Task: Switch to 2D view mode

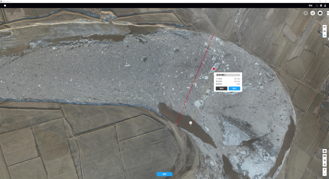Action: click(324, 31)
